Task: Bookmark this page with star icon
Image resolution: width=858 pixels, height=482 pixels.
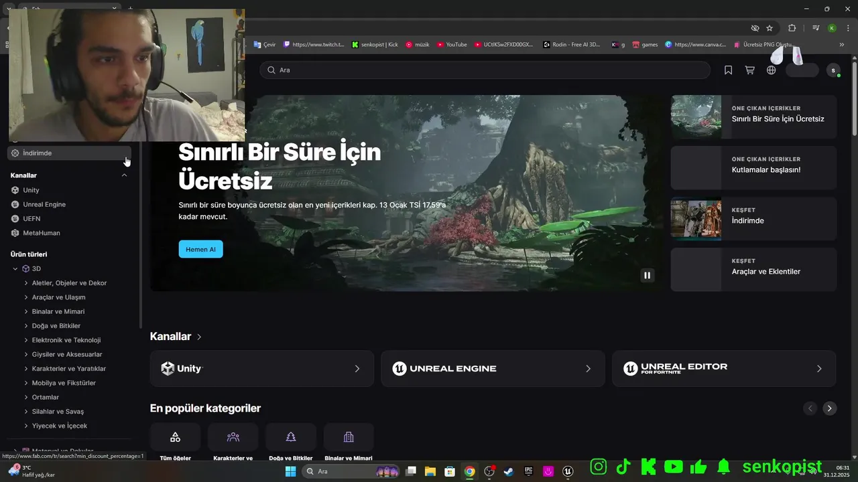Action: point(770,28)
